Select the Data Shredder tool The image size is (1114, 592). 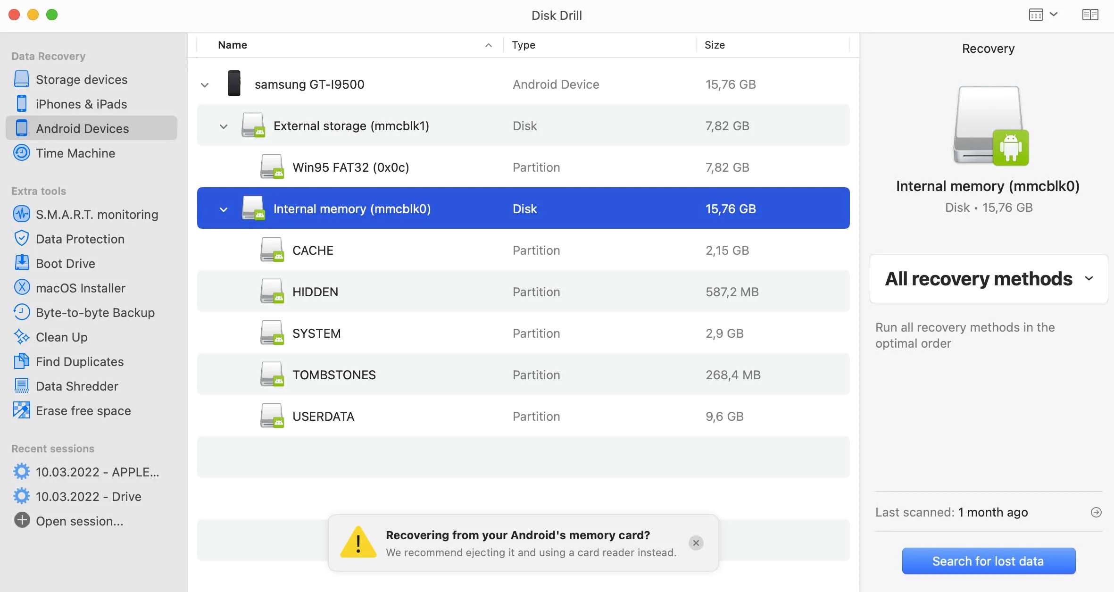click(77, 386)
